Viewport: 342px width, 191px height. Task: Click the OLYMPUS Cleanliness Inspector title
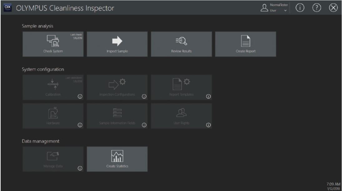click(65, 8)
